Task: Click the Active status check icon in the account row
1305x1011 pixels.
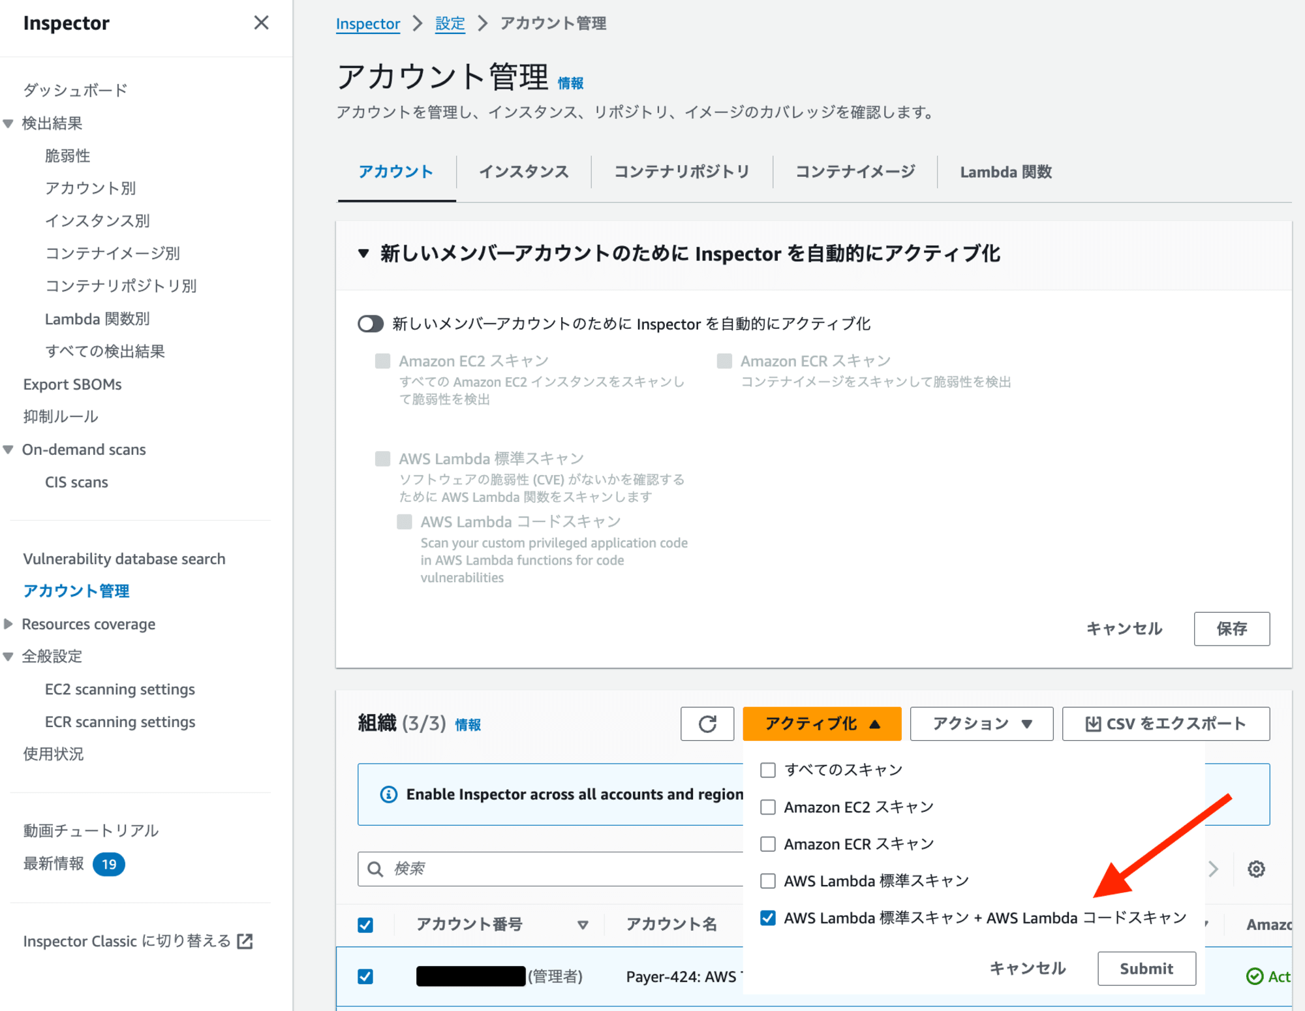Action: (1254, 976)
